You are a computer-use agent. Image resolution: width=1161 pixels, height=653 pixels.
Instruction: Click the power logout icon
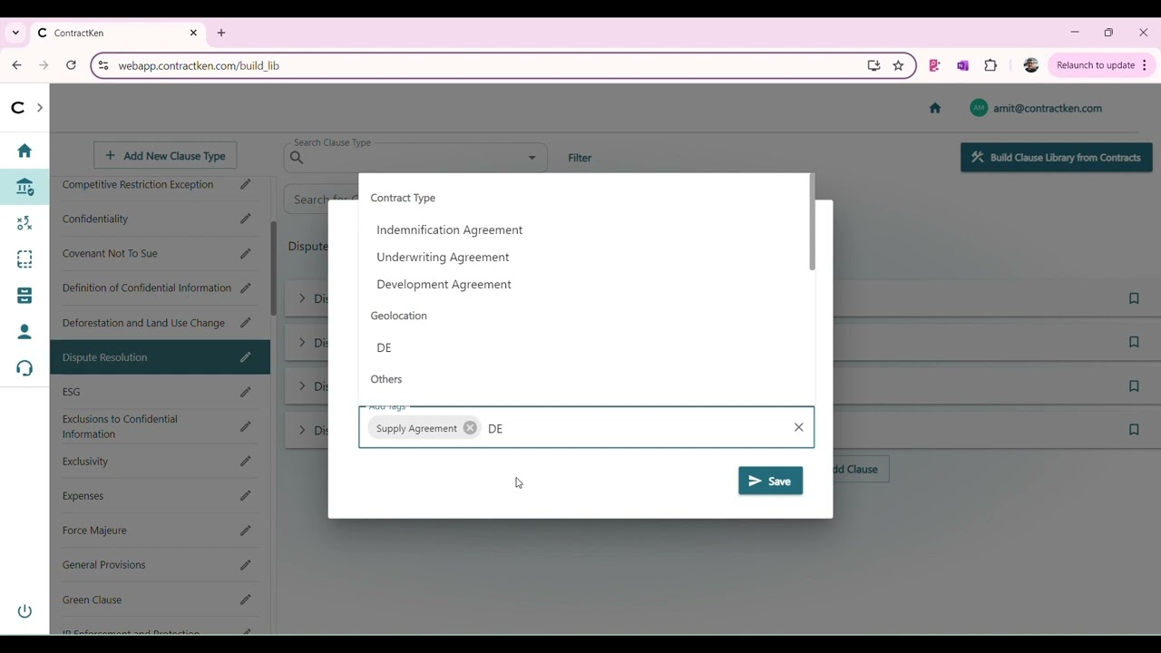pyautogui.click(x=24, y=611)
